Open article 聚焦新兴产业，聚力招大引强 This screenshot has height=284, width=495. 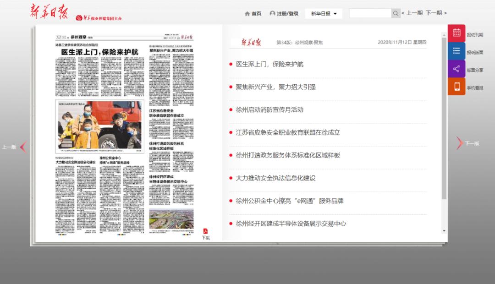tap(275, 87)
